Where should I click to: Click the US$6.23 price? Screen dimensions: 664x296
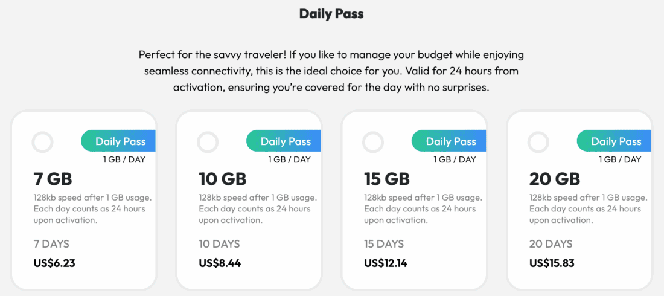click(54, 263)
